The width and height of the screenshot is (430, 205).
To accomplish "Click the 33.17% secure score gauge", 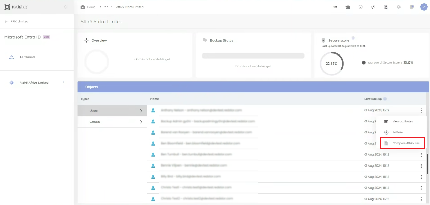I will 332,64.
